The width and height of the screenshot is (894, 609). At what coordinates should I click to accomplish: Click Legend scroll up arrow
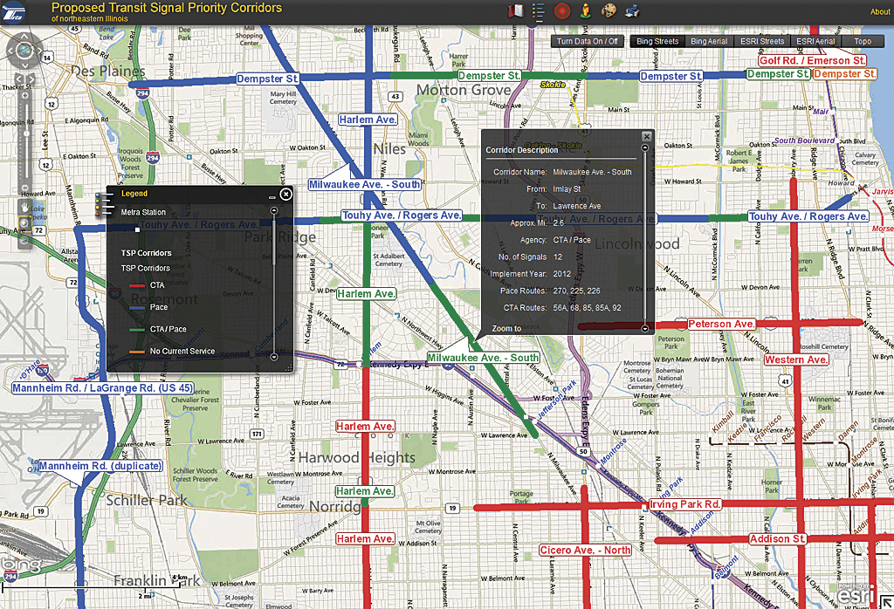273,210
